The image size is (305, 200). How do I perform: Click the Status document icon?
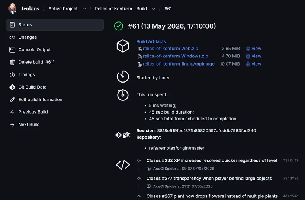[12, 25]
